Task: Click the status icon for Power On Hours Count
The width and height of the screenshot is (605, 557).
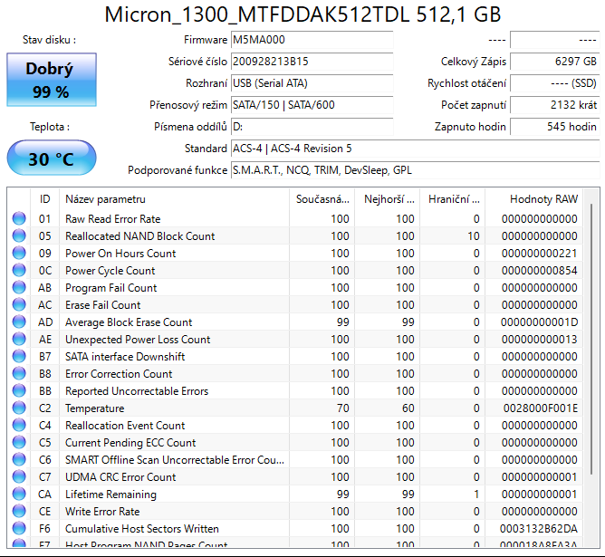Action: 19,253
